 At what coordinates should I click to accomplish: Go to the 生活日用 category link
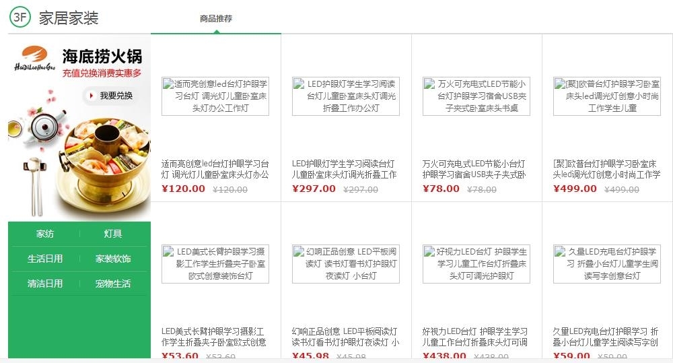[45, 259]
